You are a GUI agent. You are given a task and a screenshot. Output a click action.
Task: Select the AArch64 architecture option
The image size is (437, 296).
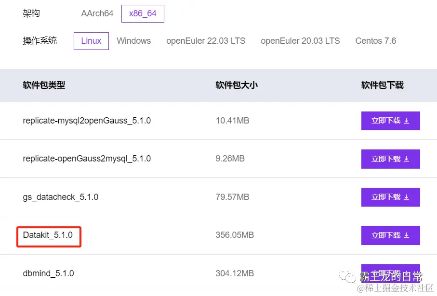(x=97, y=13)
